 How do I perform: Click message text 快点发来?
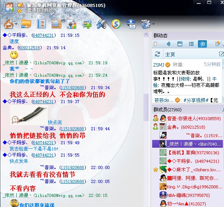[x=19, y=161]
